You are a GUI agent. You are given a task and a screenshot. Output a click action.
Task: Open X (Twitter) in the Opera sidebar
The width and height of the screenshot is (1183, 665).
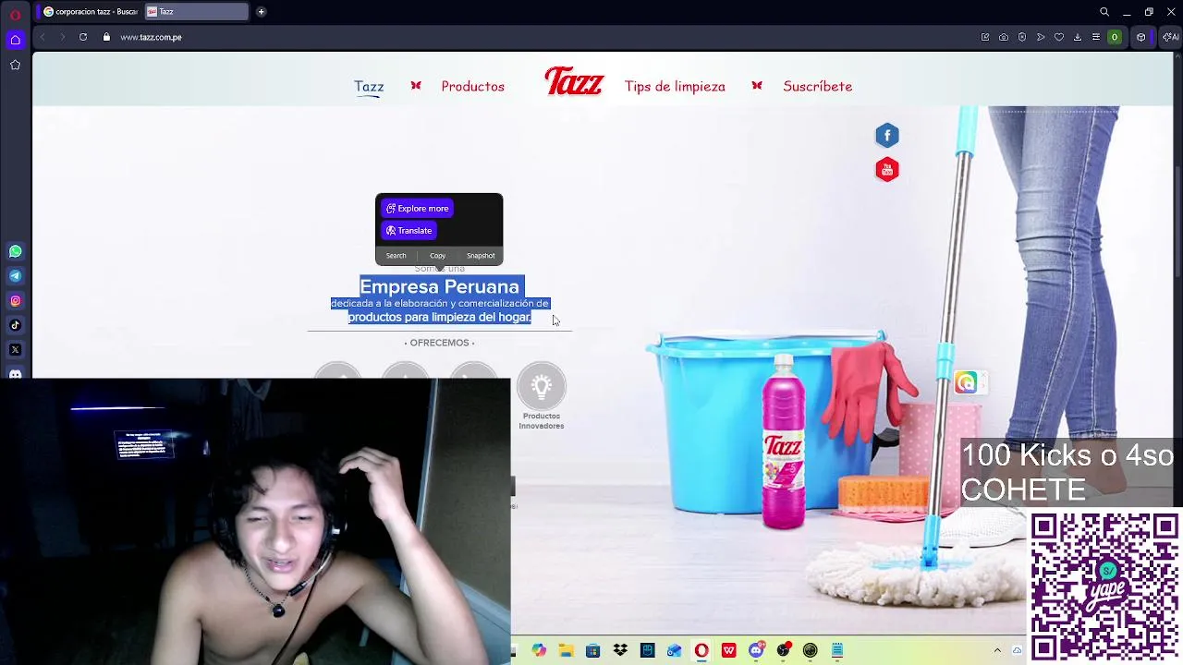[x=15, y=349]
